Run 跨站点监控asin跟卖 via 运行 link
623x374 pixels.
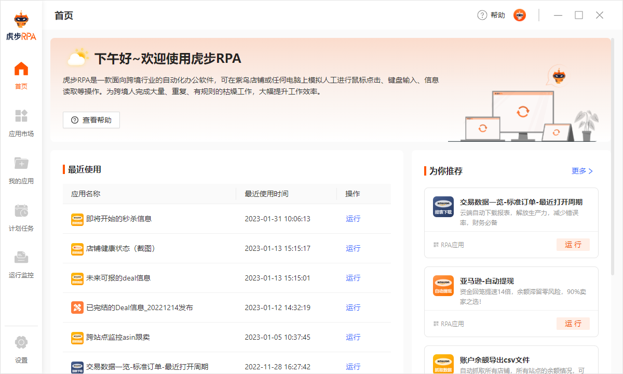tap(353, 337)
